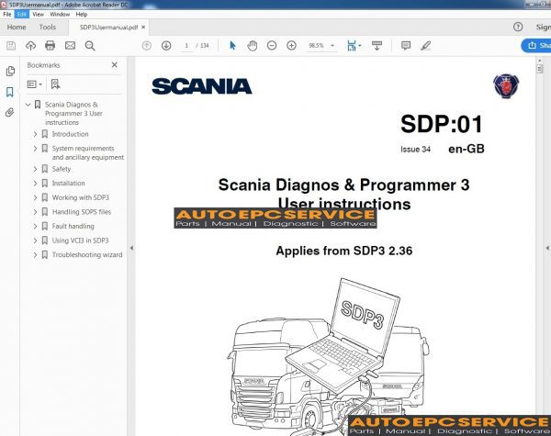Screen dimensions: 551x436
Task: Jump to the Fault handling bookmark
Action: coord(73,226)
